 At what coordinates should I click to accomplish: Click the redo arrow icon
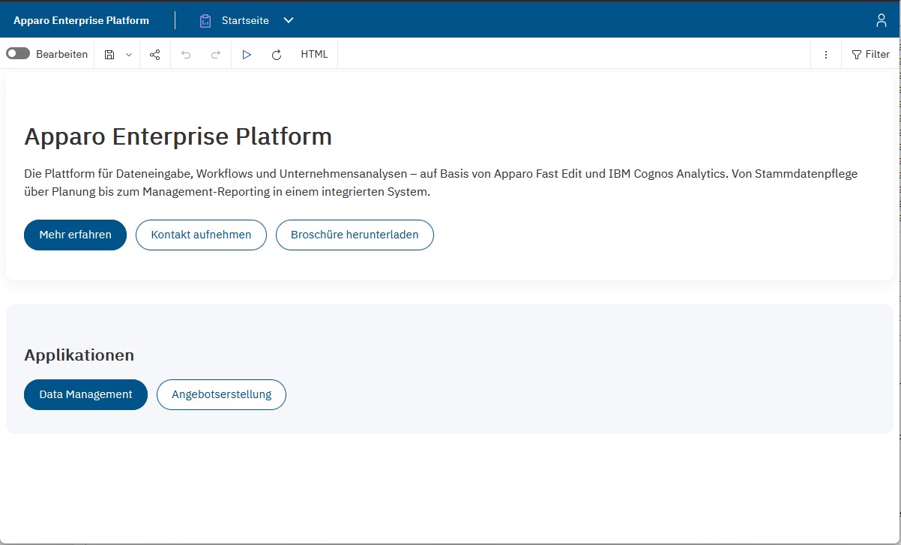pyautogui.click(x=215, y=55)
